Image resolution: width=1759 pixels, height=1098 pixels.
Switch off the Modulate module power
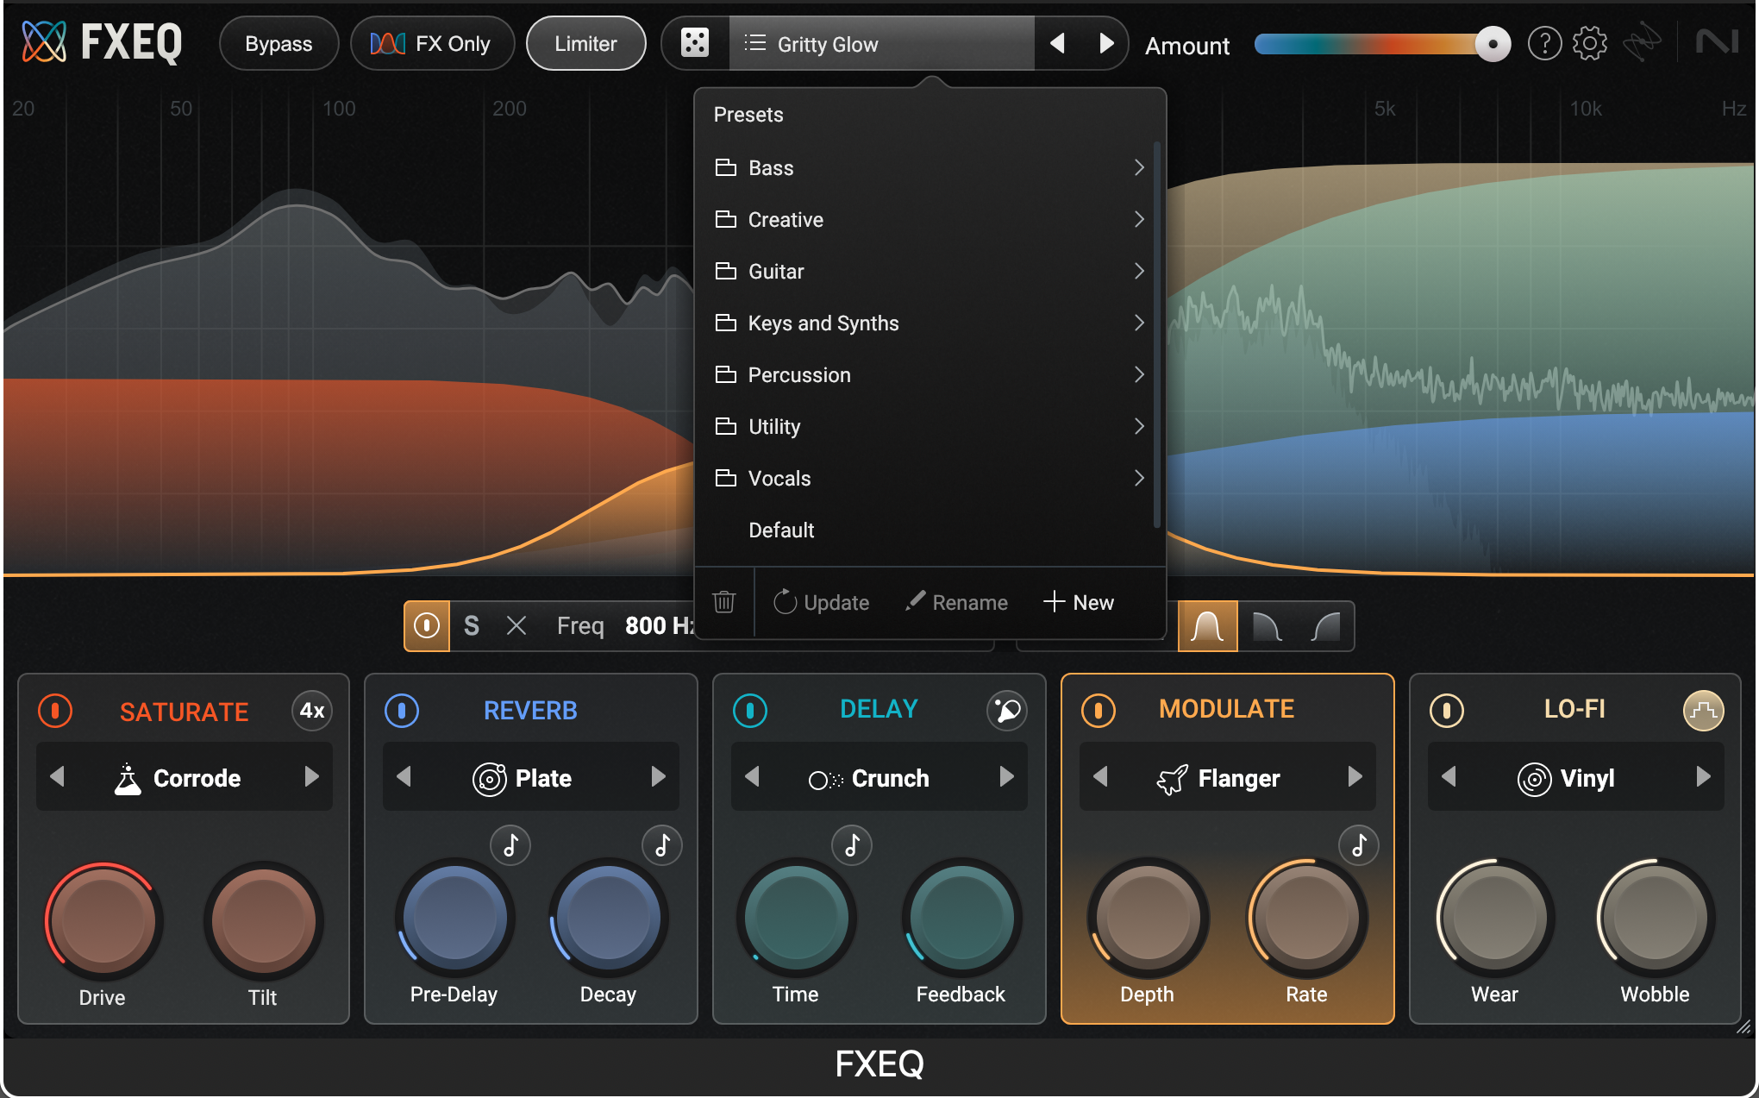click(1099, 711)
